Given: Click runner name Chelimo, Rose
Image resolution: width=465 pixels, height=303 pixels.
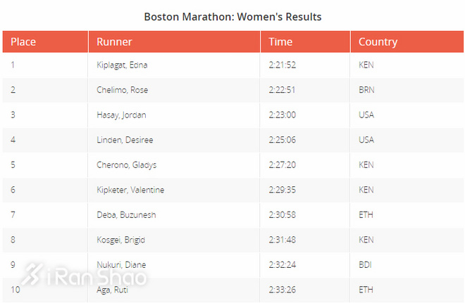Looking at the screenshot, I should 122,90.
